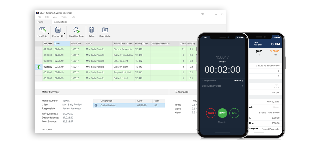The width and height of the screenshot is (320, 143).
Task: Tap the Save circle button on phone timer
Action: [234, 113]
